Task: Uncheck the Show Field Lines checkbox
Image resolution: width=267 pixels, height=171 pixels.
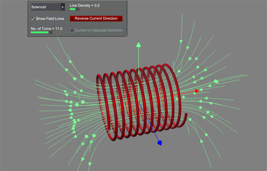Action: pos(33,19)
